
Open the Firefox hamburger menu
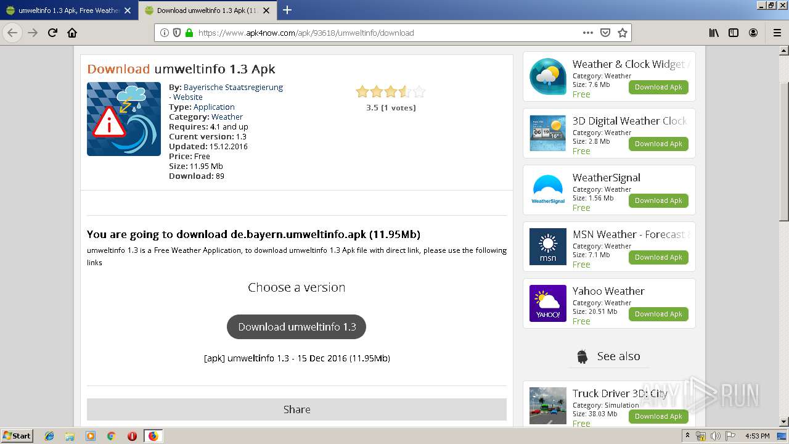pyautogui.click(x=777, y=33)
